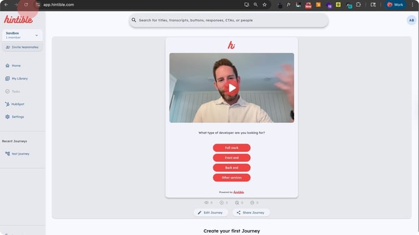Choose the Other services answer button
419x235 pixels.
231,177
